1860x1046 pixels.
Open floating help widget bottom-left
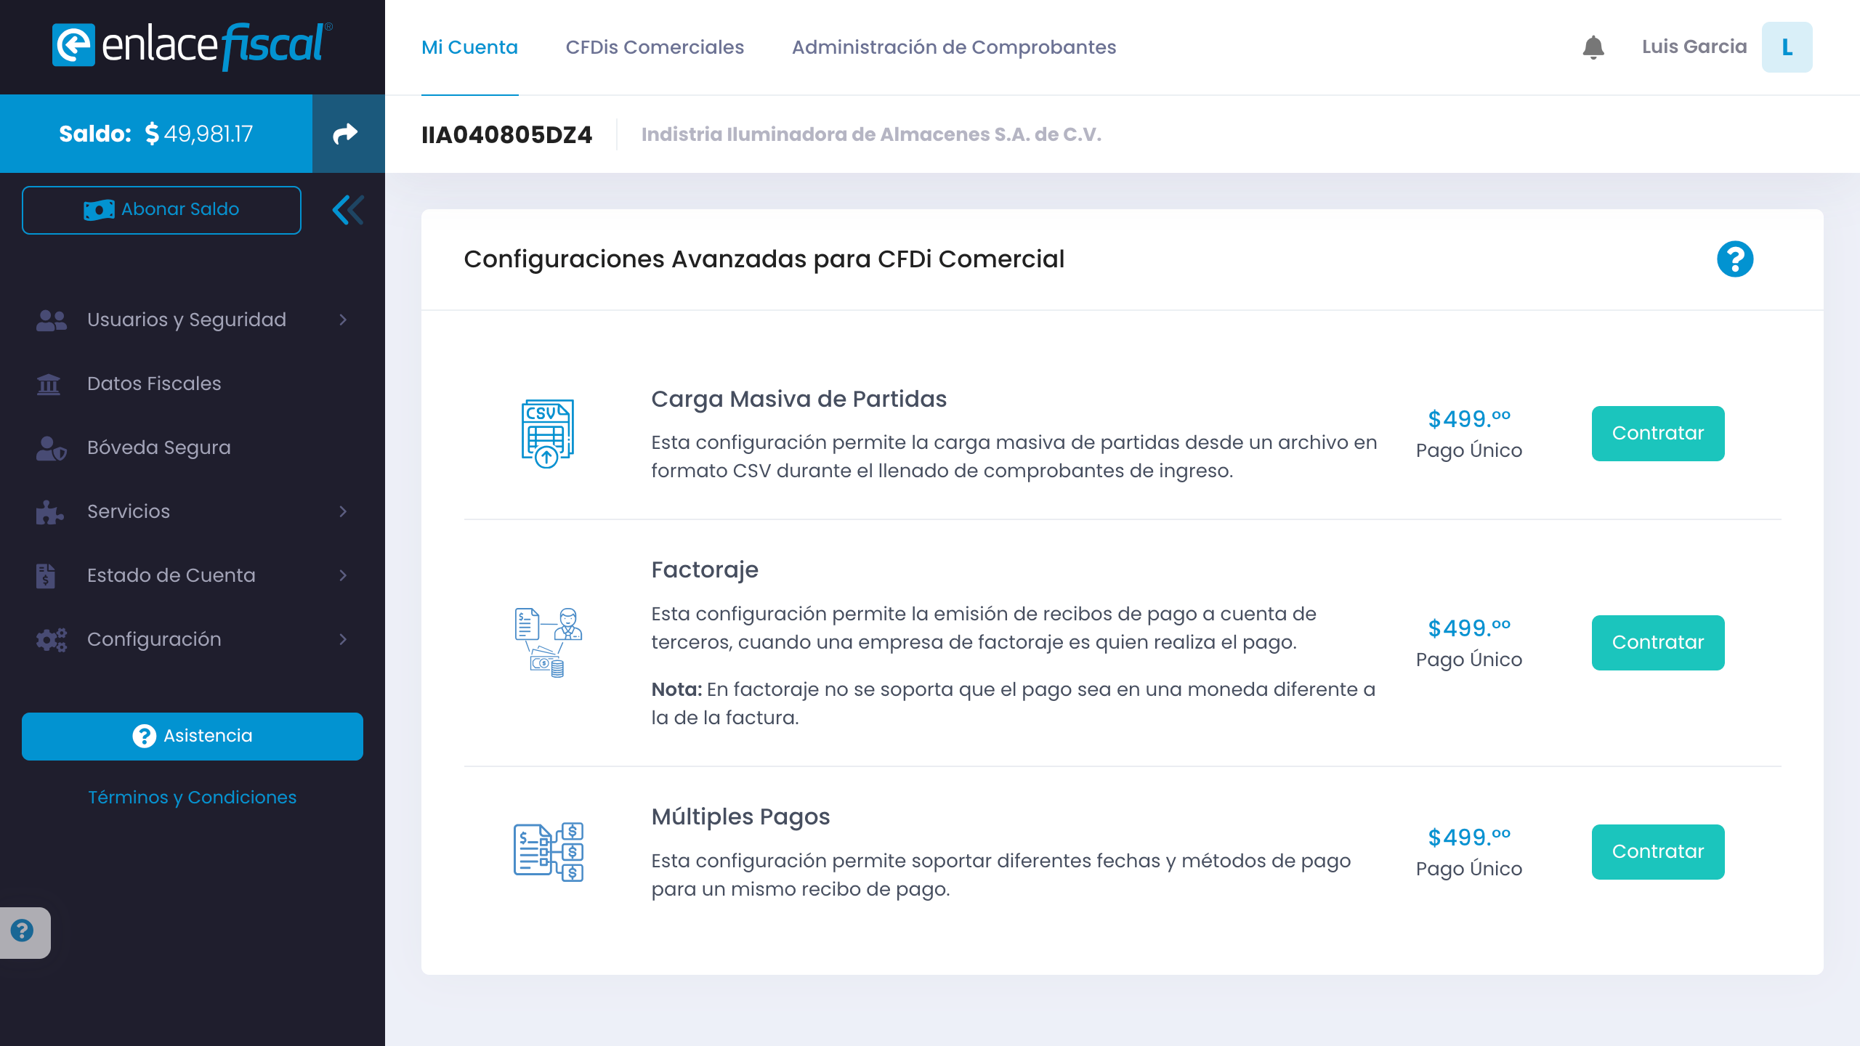pyautogui.click(x=23, y=931)
